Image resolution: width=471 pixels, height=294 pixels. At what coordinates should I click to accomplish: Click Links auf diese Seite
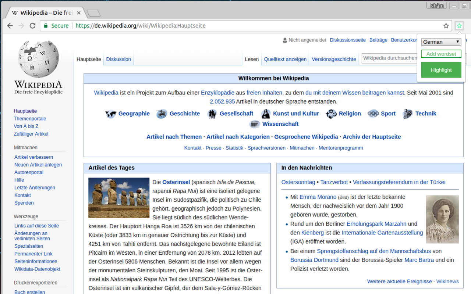(x=36, y=226)
